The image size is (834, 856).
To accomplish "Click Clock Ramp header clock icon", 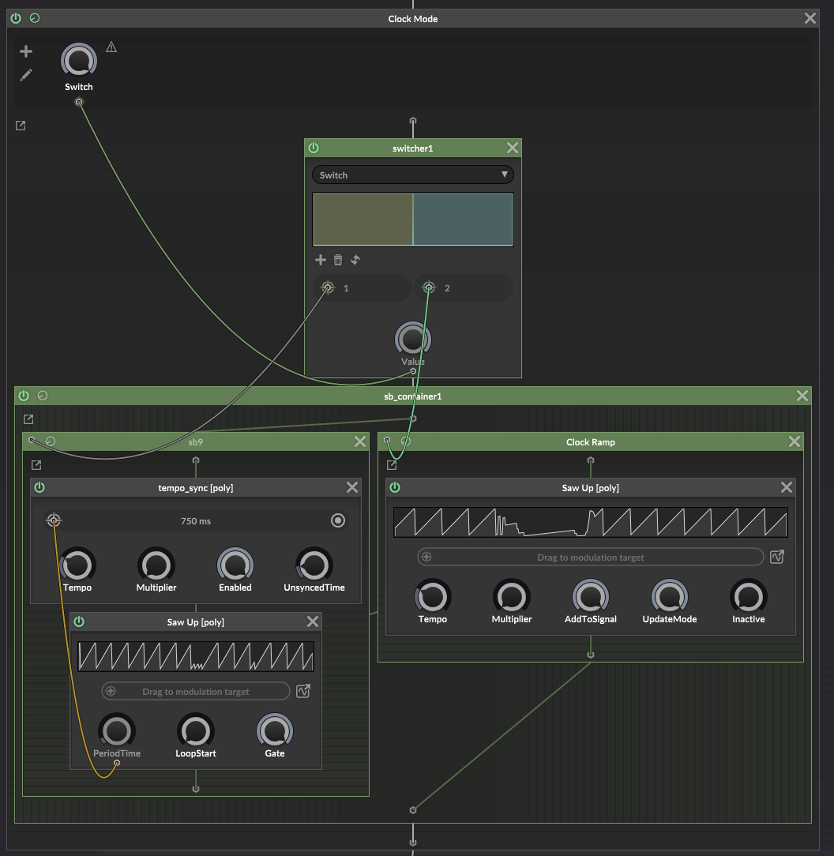I will [x=406, y=441].
